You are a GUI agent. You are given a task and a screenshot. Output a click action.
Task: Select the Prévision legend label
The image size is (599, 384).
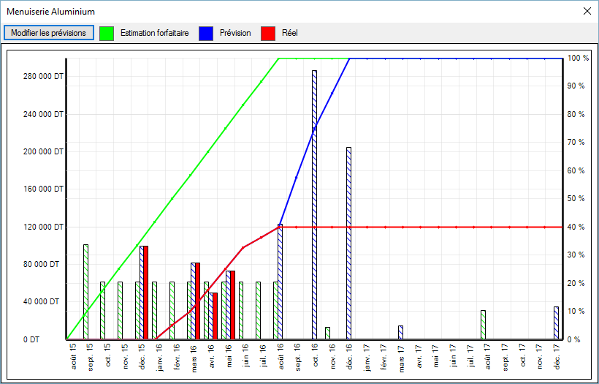[x=235, y=33]
